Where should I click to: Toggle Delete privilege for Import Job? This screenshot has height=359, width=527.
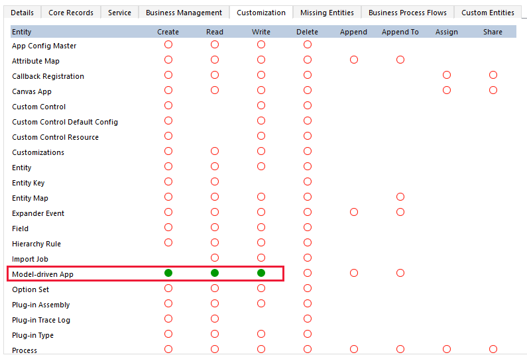pos(308,258)
